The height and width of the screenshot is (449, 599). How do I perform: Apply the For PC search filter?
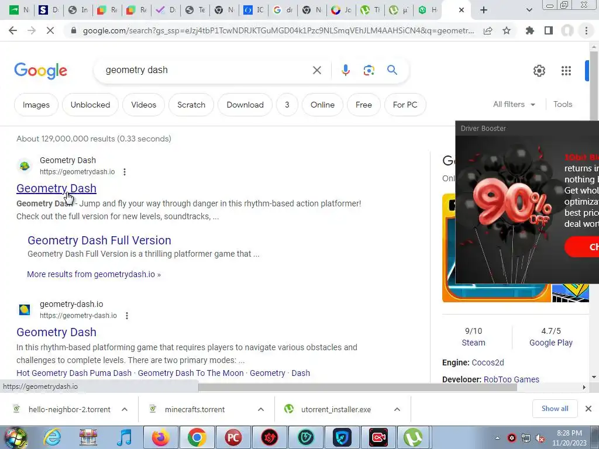405,105
